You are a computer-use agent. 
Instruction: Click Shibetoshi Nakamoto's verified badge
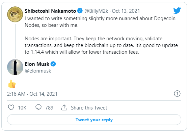tap(80, 11)
